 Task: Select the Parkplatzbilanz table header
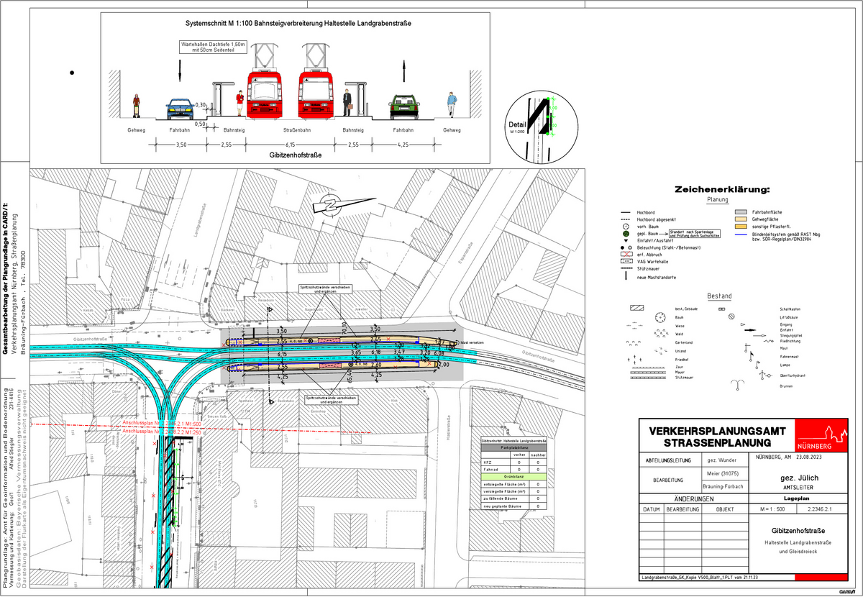tap(513, 447)
